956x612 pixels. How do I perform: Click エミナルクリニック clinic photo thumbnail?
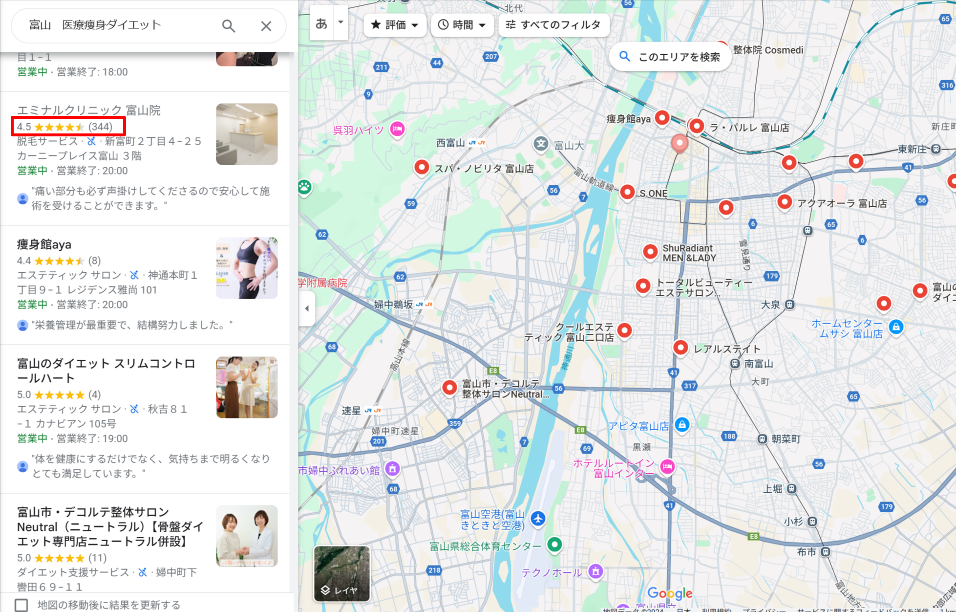point(247,134)
